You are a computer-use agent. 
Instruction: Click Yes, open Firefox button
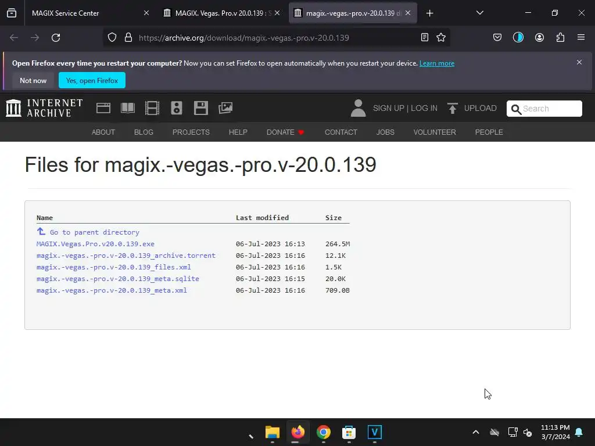tap(92, 80)
